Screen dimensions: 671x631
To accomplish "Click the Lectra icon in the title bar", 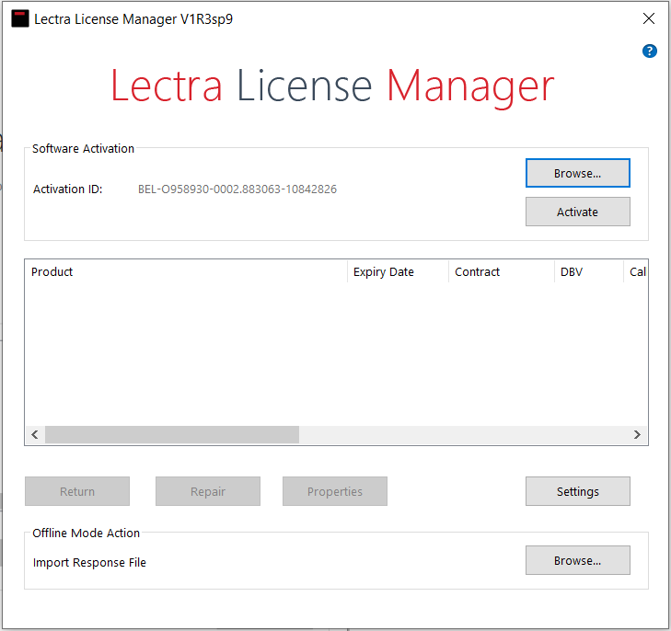I will (19, 18).
